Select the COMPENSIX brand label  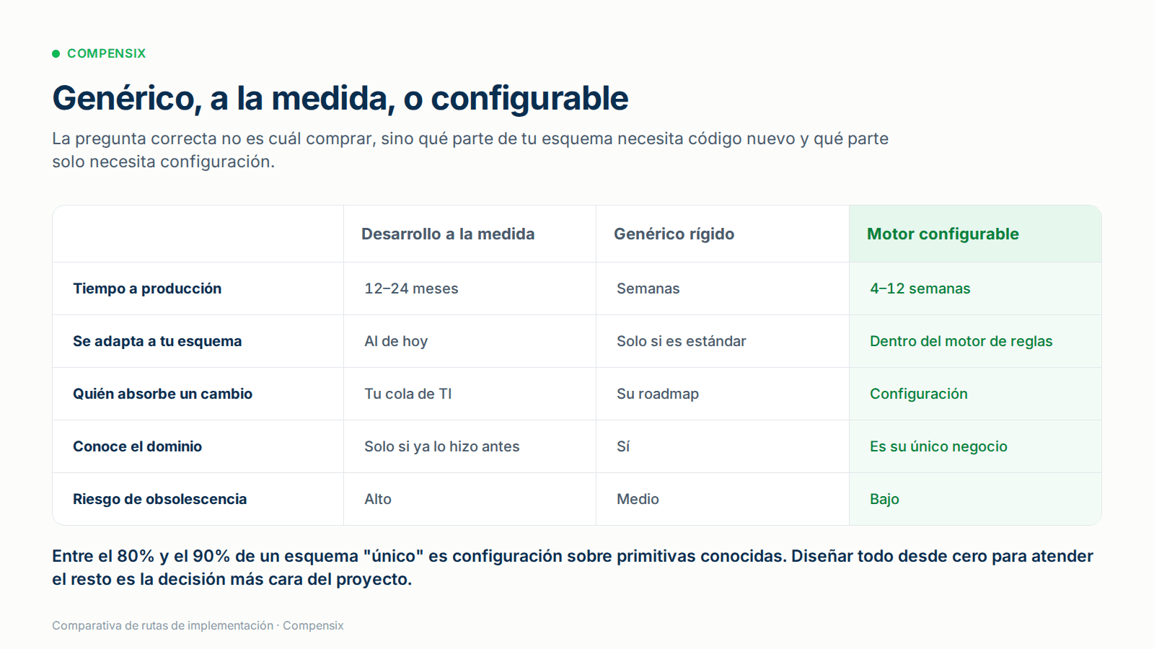click(106, 53)
